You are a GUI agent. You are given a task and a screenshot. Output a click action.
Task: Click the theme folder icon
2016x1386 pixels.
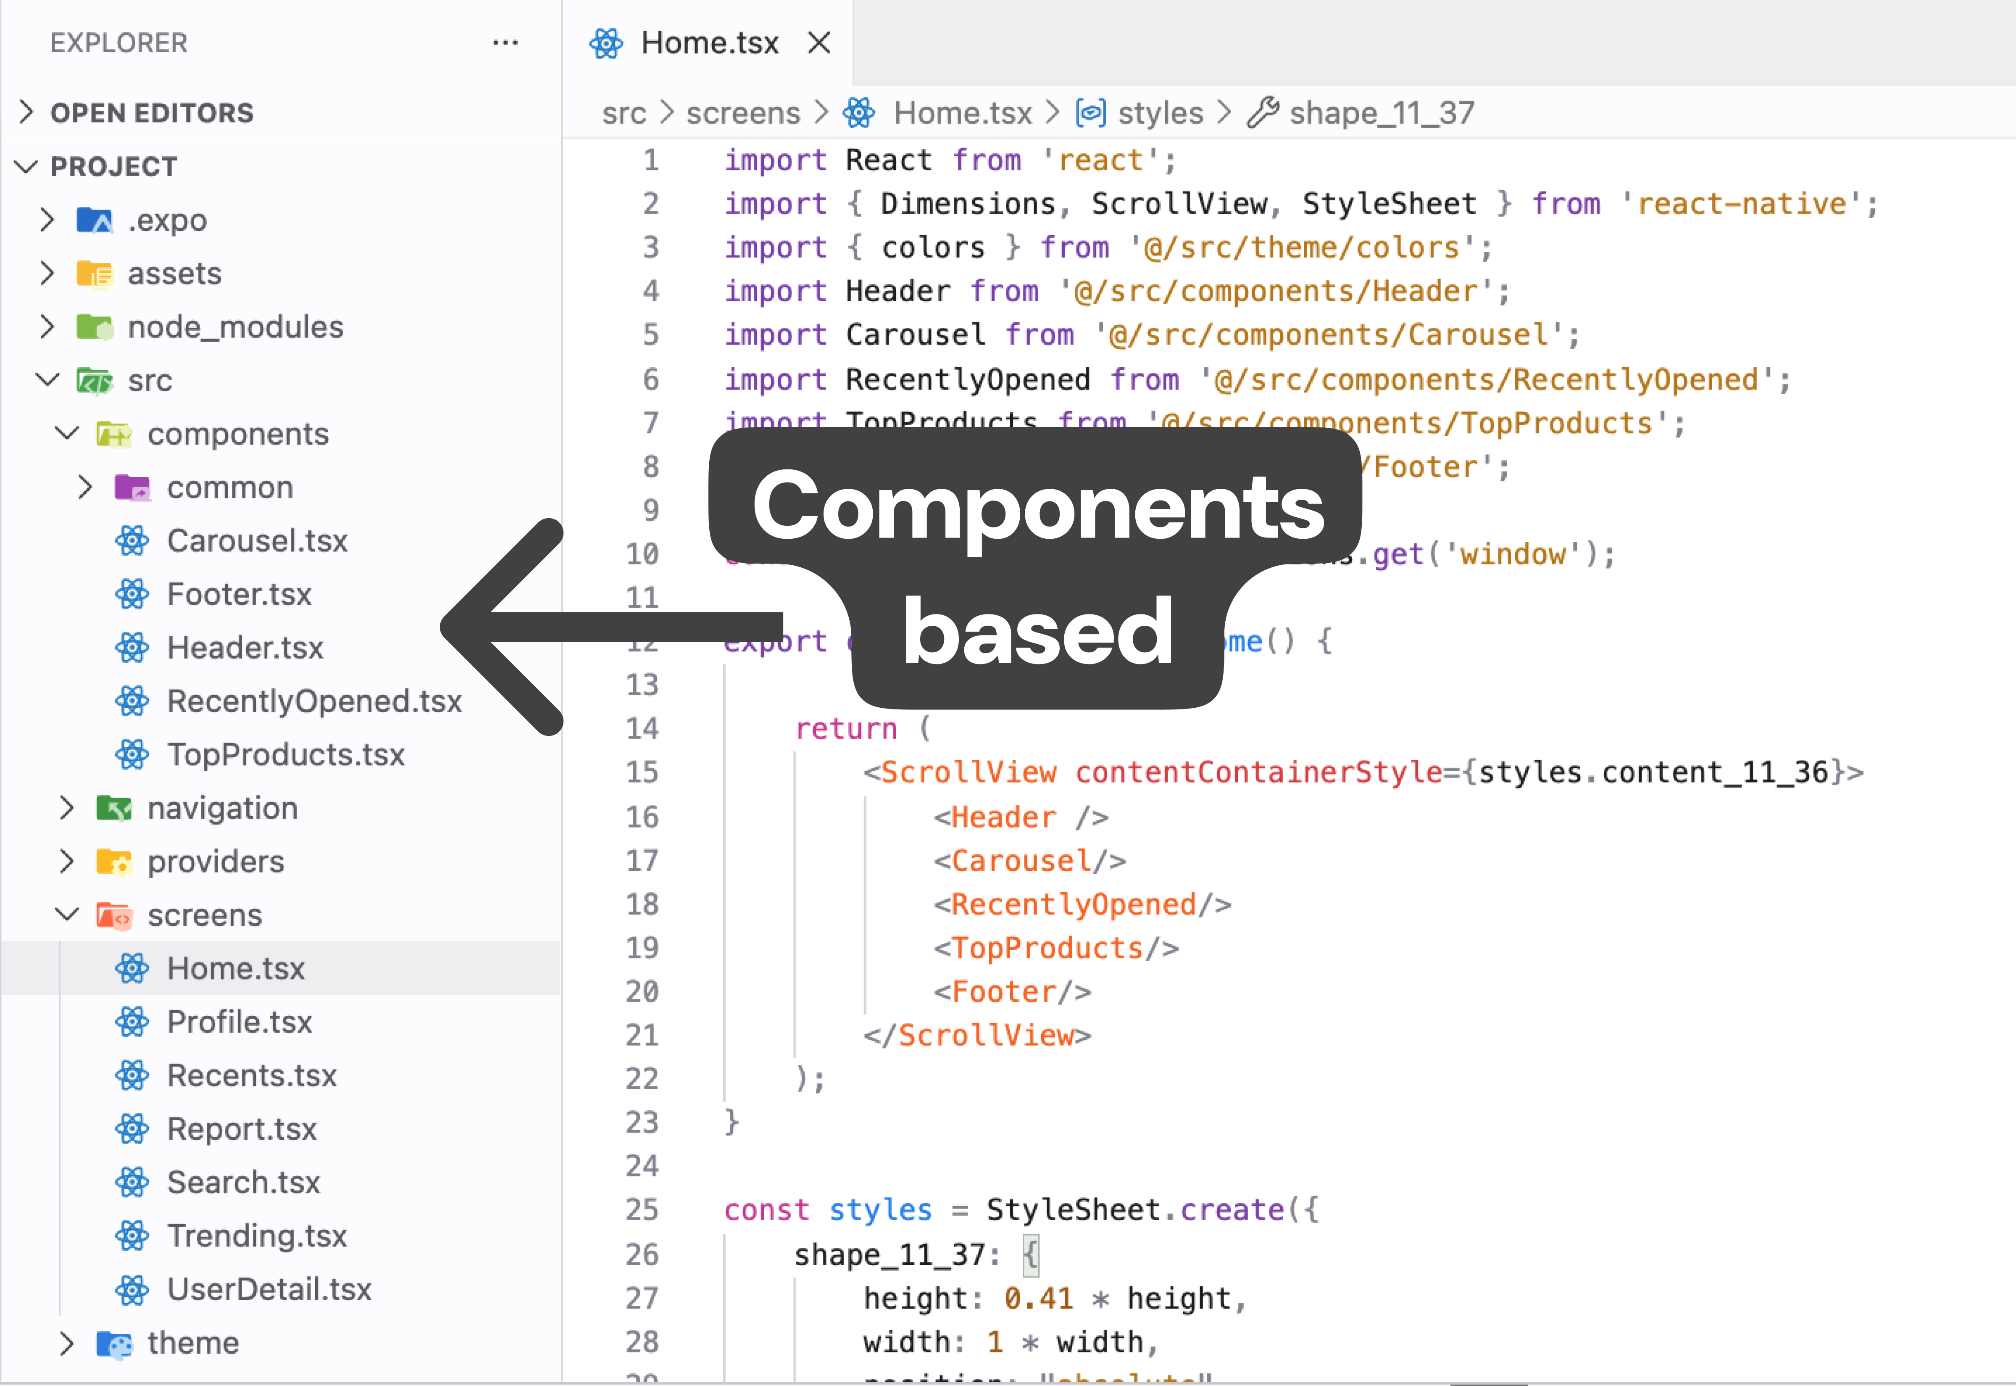click(114, 1343)
